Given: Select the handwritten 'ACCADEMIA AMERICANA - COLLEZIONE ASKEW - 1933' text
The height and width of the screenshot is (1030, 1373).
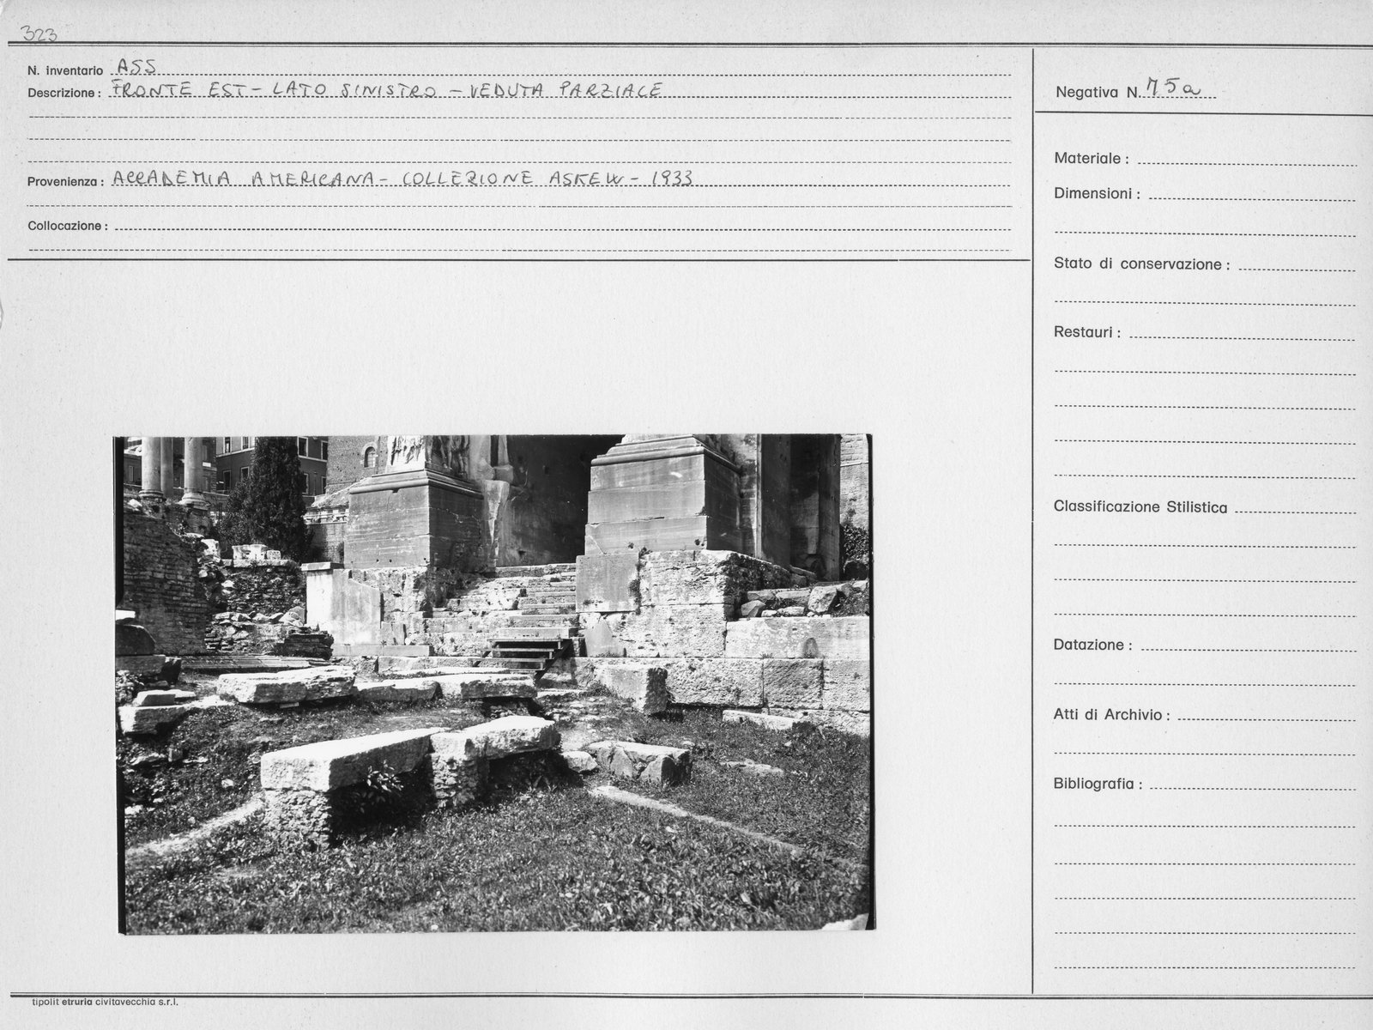Looking at the screenshot, I should pos(402,179).
